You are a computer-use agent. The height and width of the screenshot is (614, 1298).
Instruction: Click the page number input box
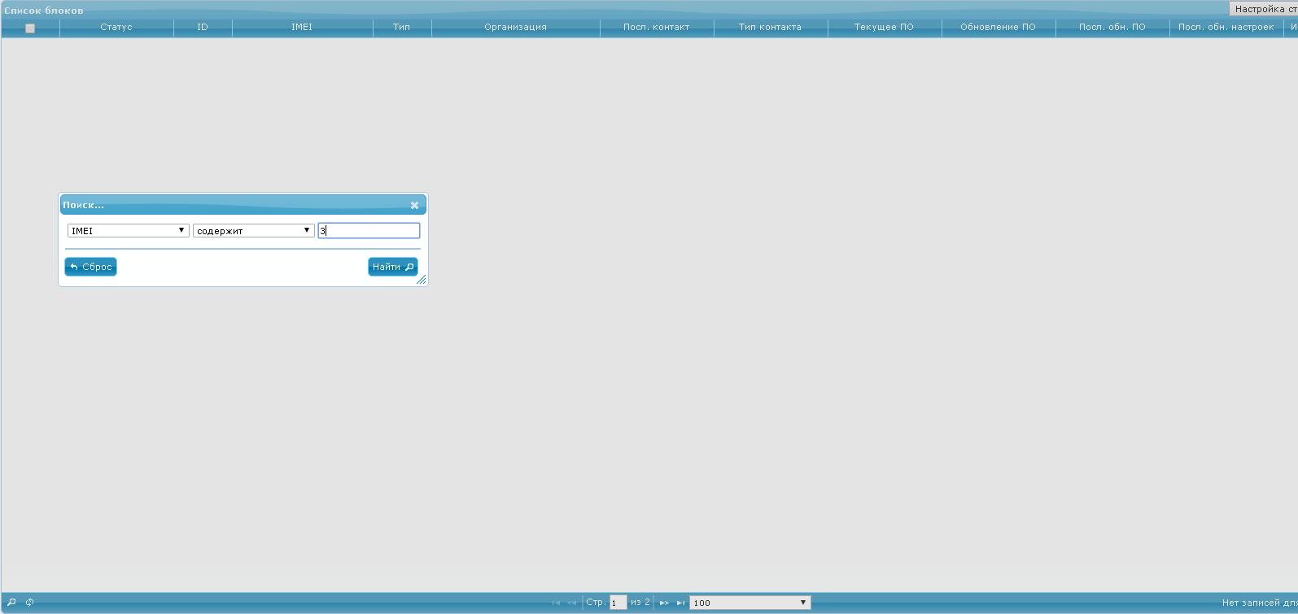click(618, 603)
